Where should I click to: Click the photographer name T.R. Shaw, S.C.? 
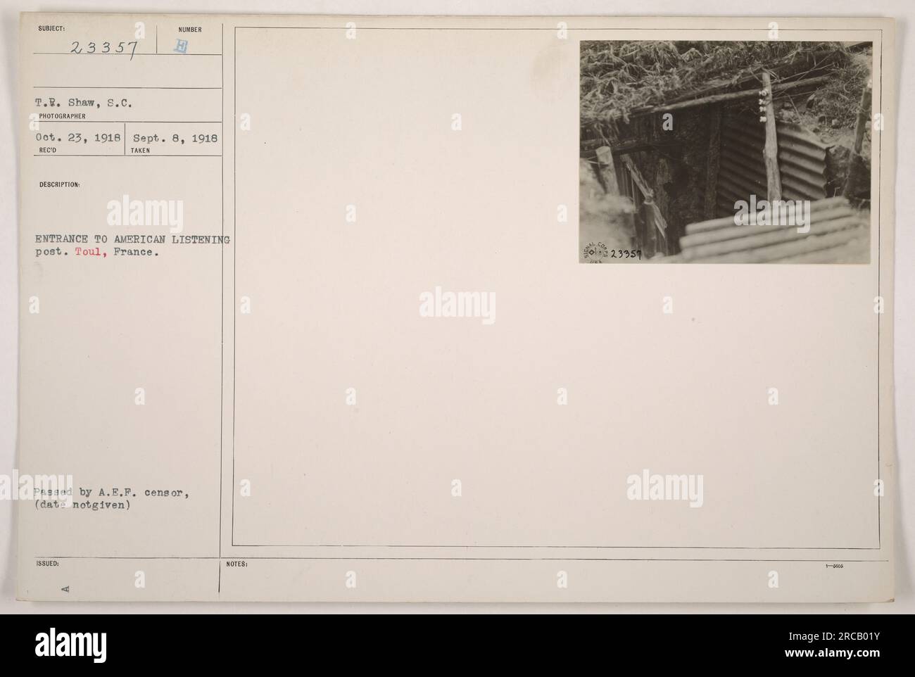click(x=86, y=101)
